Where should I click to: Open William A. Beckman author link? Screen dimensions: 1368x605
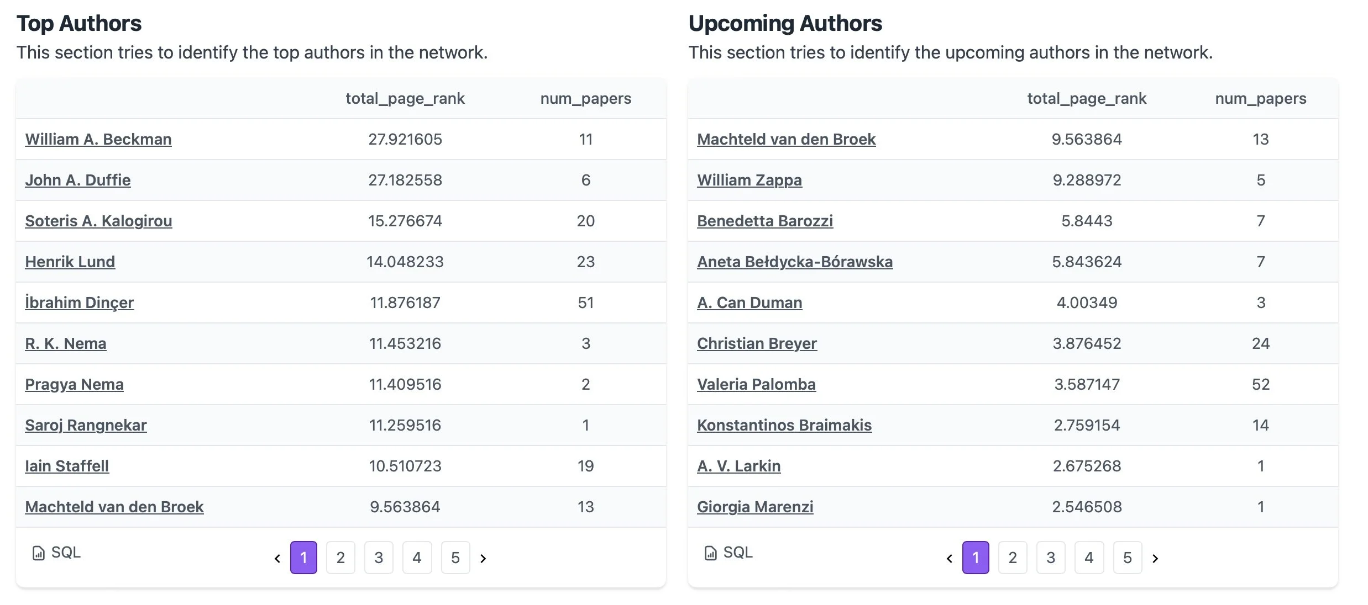click(x=98, y=139)
